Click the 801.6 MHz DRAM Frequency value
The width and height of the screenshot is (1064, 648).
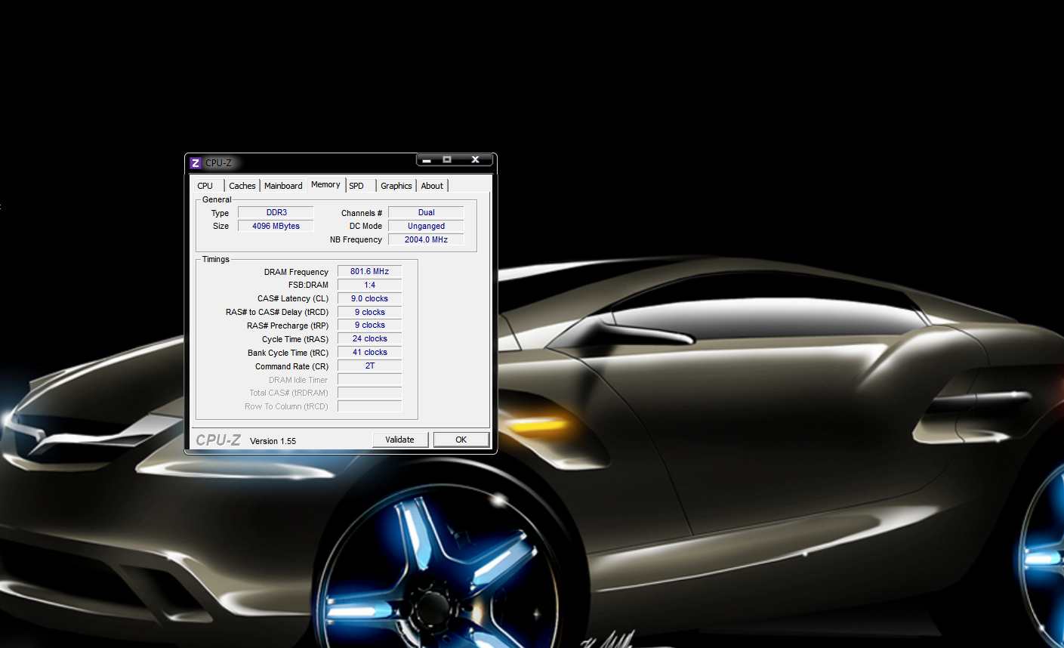point(369,272)
